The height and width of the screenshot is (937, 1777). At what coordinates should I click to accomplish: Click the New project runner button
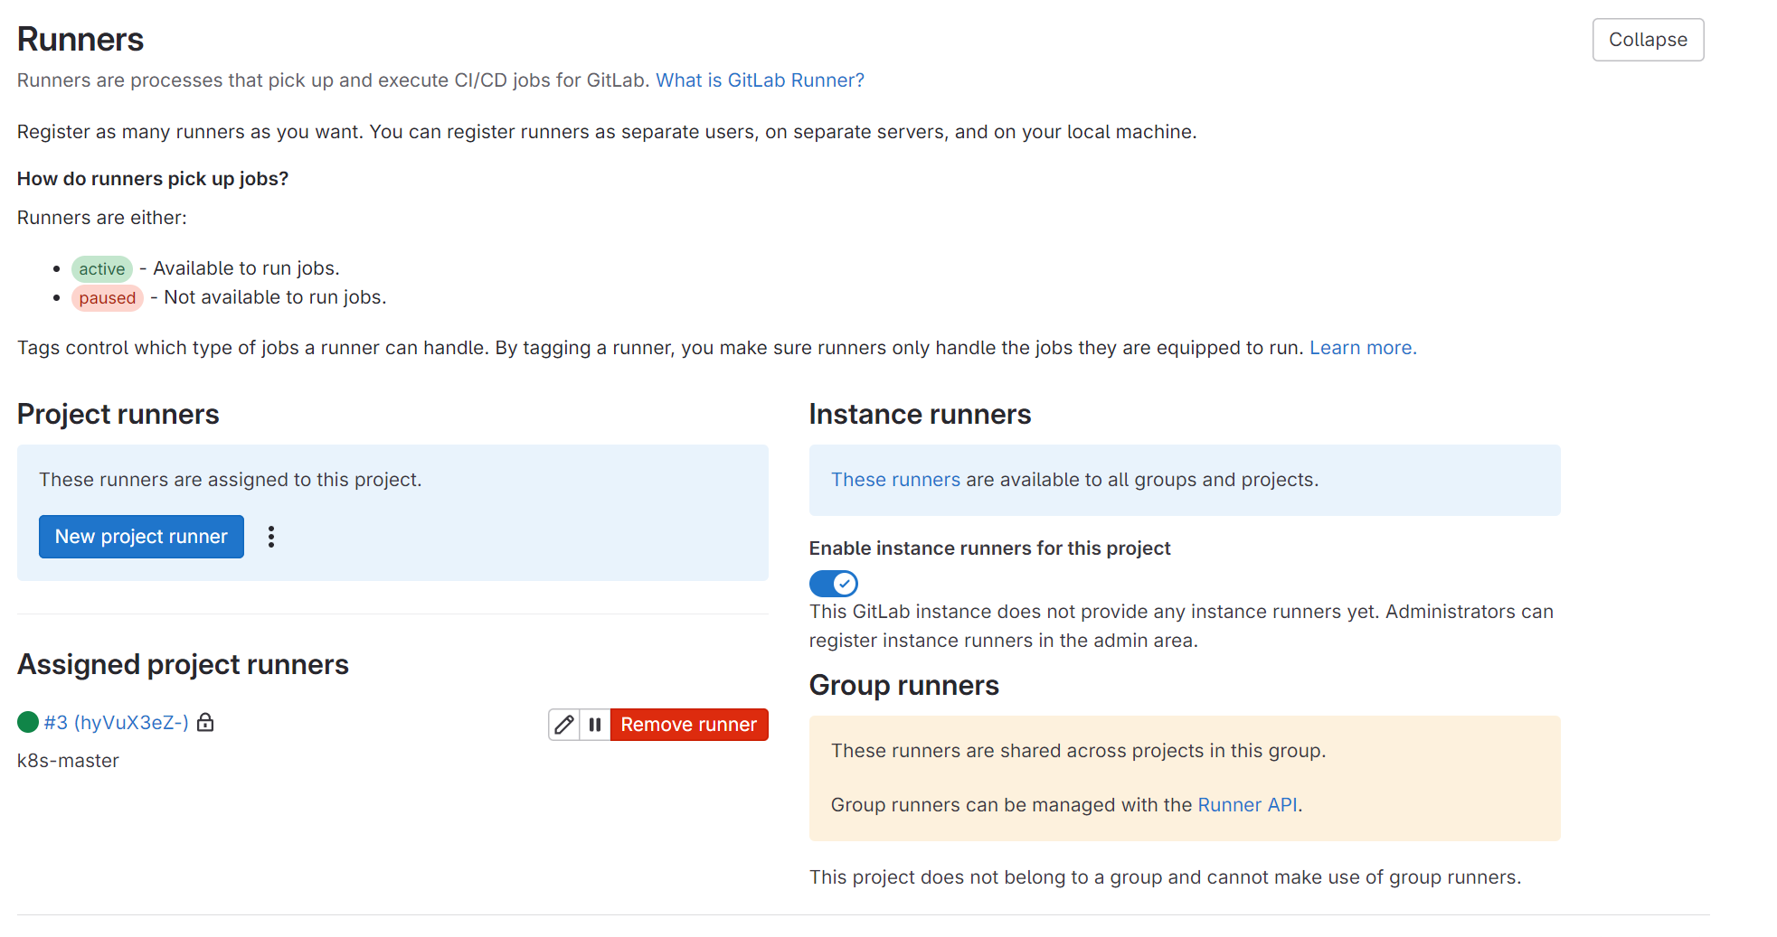(x=141, y=537)
